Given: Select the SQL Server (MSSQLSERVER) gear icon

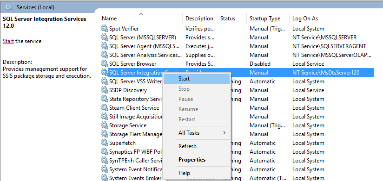Looking at the screenshot, I should click(104, 37).
